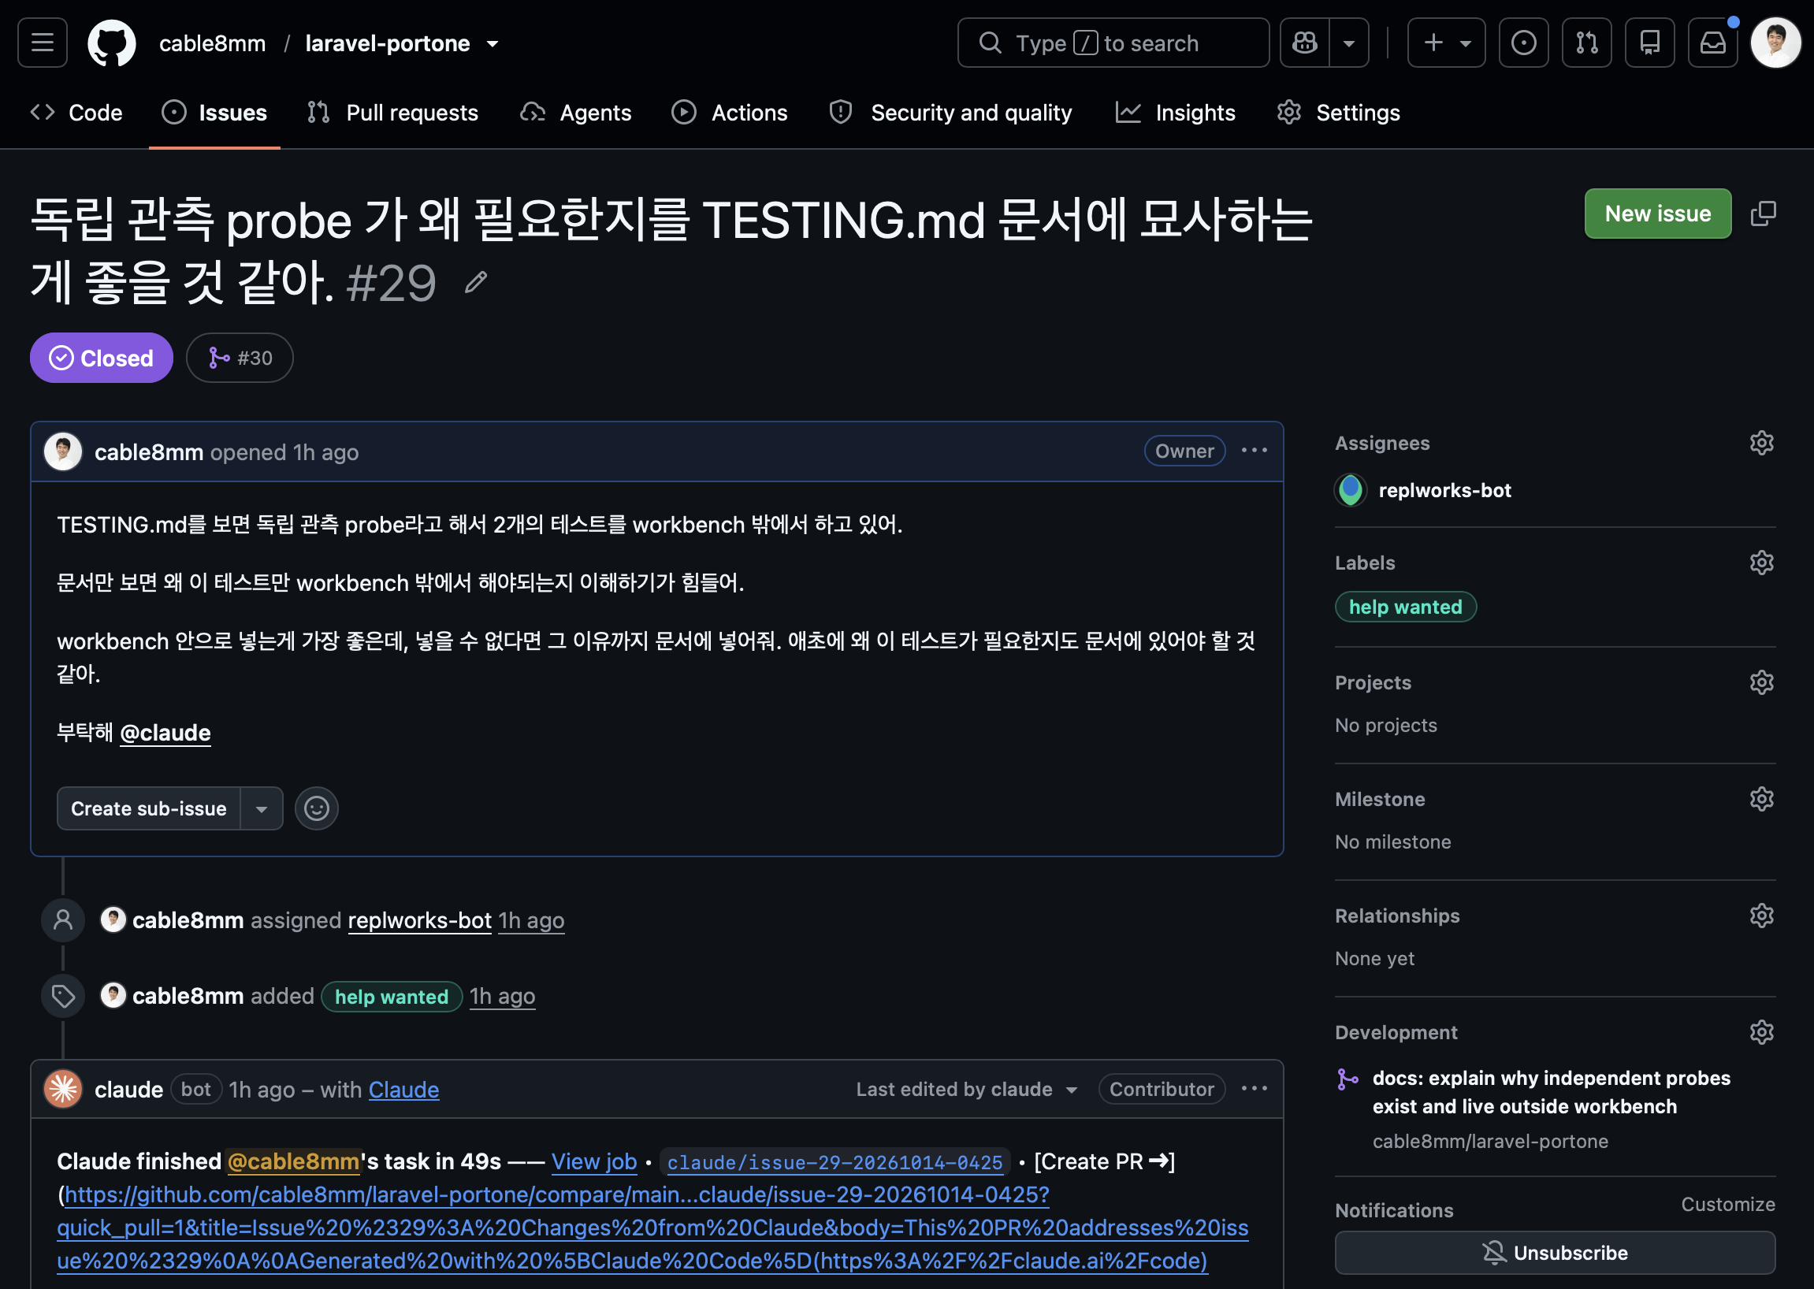The image size is (1814, 1289).
Task: Open replworks-bot assignee in sidebar
Action: tap(1424, 491)
